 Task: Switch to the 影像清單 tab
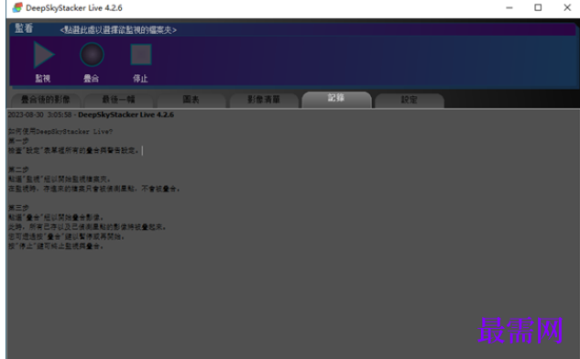pyautogui.click(x=264, y=100)
